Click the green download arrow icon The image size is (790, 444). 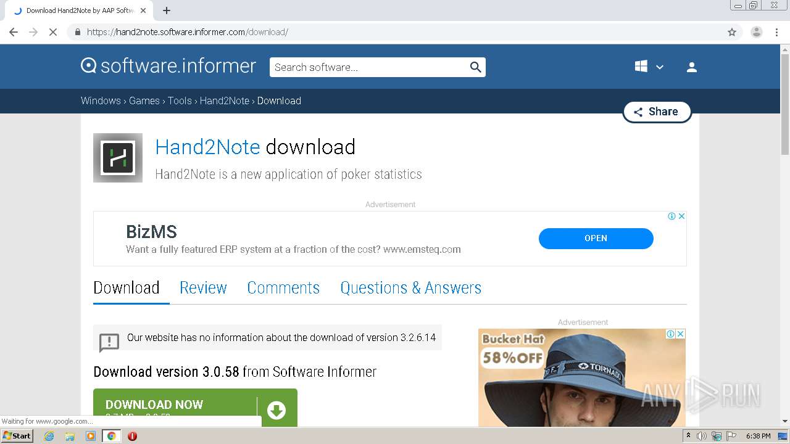click(276, 410)
